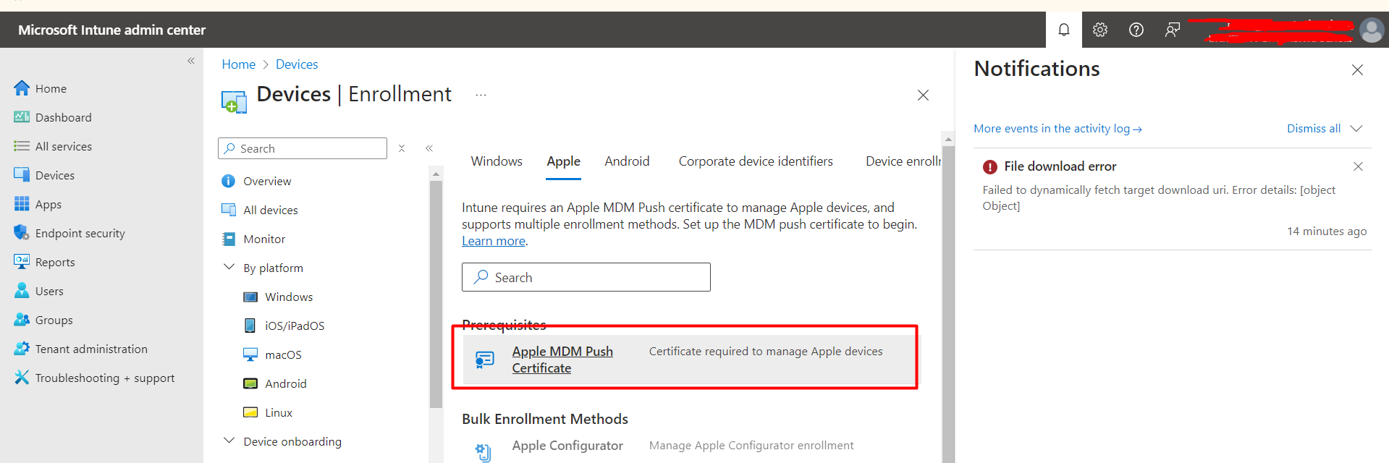This screenshot has height=463, width=1389.
Task: Go to Devices breadcrumb link
Action: tap(297, 64)
